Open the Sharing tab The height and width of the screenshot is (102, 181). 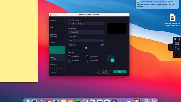tap(57, 72)
